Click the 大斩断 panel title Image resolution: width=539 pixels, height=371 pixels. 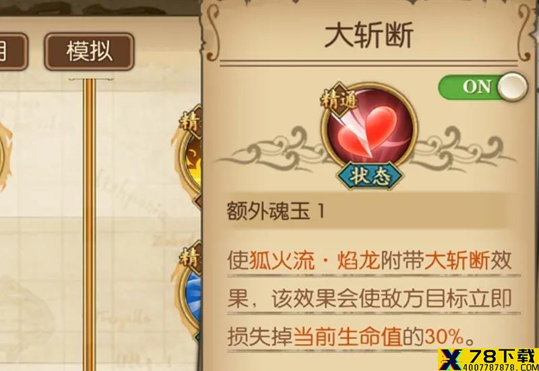(369, 36)
